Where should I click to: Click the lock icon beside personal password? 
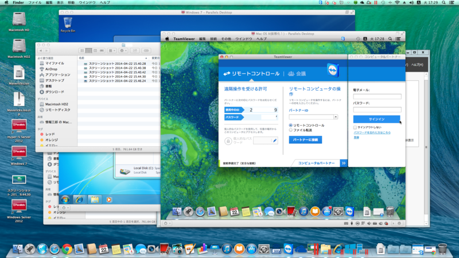click(228, 141)
